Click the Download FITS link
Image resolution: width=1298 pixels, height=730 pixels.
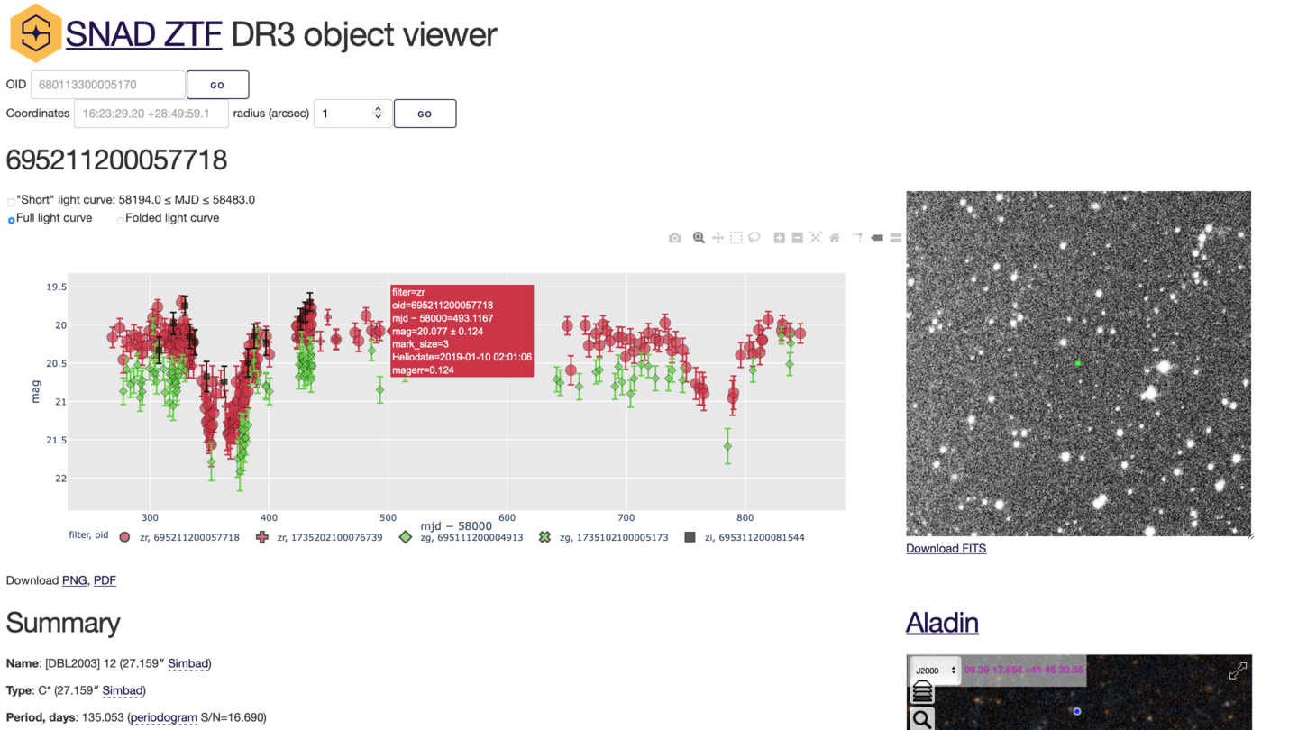pyautogui.click(x=946, y=548)
